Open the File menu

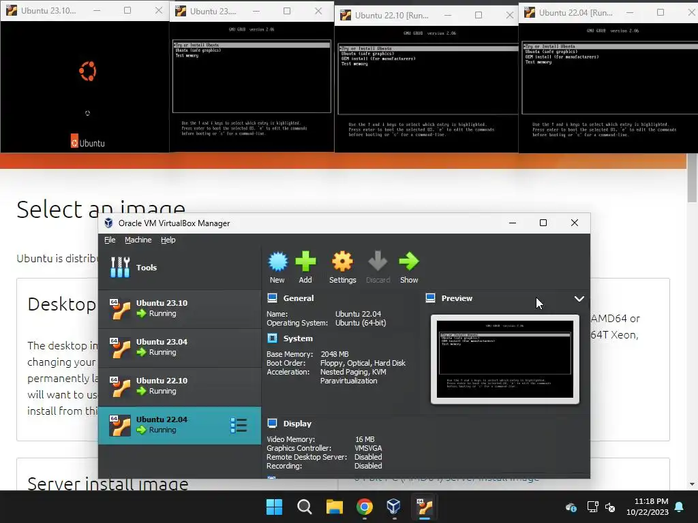[x=110, y=240]
